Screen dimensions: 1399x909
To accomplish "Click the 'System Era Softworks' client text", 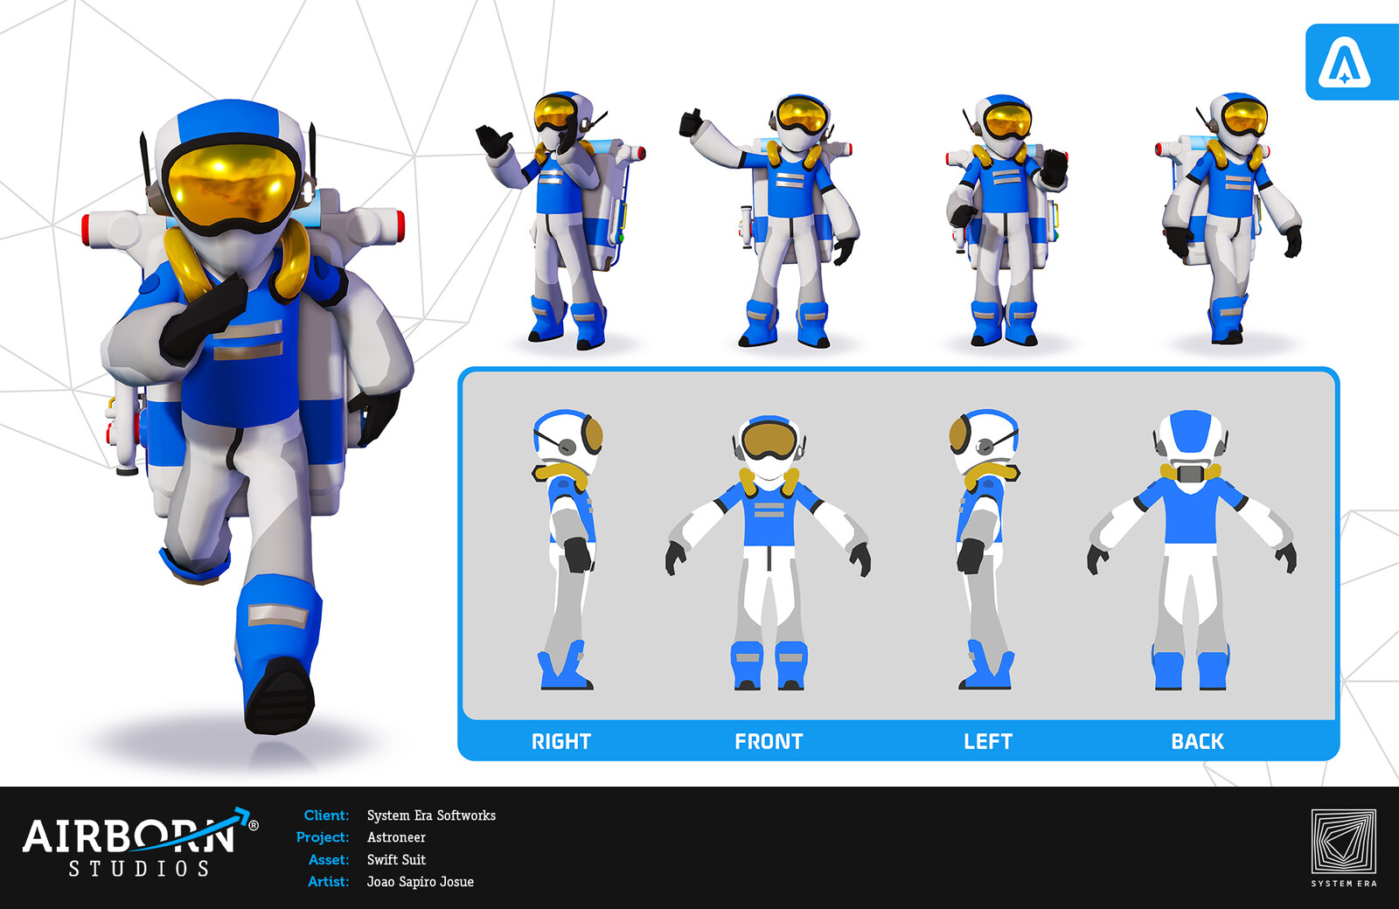I will (431, 815).
